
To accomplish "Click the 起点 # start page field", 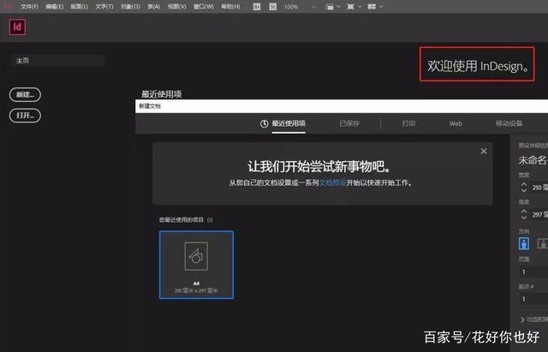I will [x=533, y=299].
